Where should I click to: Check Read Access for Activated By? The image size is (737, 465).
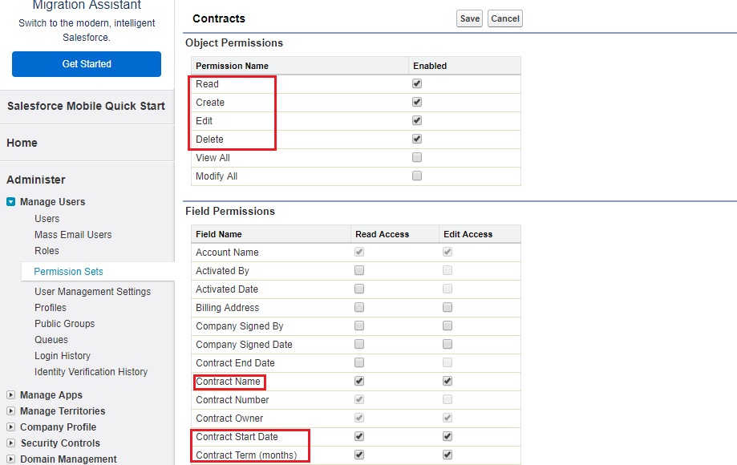[x=359, y=270]
